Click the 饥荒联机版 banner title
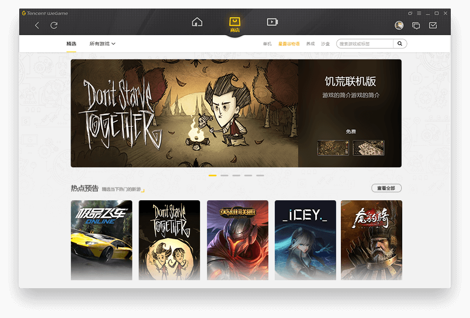This screenshot has height=318, width=470. [350, 81]
